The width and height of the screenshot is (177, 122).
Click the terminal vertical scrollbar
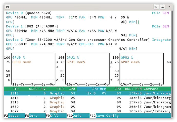click(172, 64)
